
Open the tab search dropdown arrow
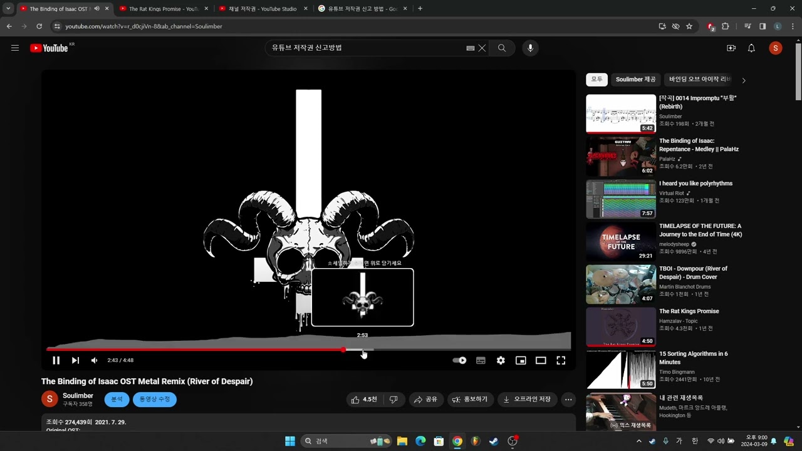[8, 9]
